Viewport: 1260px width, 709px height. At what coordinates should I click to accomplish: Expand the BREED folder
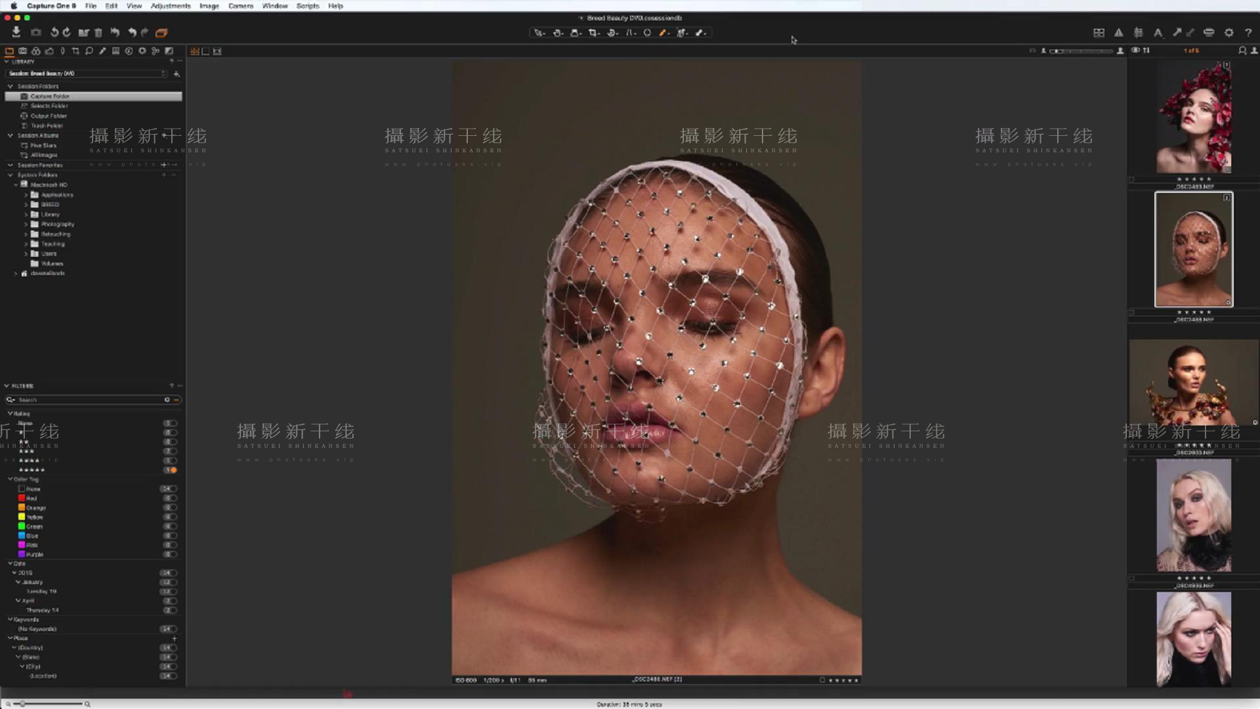pyautogui.click(x=26, y=204)
